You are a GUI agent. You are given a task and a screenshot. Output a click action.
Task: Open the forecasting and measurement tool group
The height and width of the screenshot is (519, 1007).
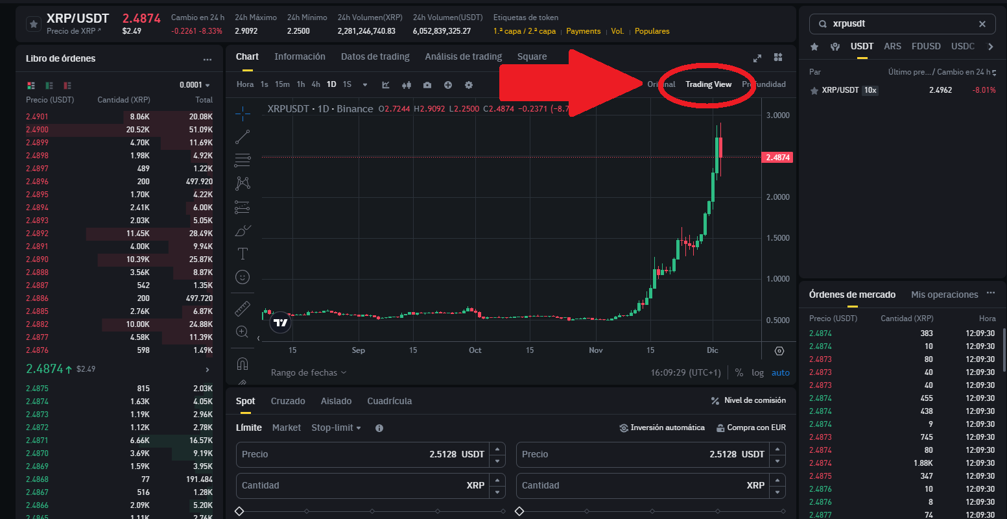243,207
